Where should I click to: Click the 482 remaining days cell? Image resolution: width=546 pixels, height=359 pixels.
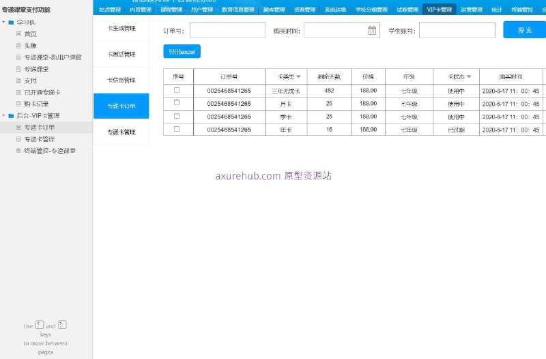(x=329, y=91)
